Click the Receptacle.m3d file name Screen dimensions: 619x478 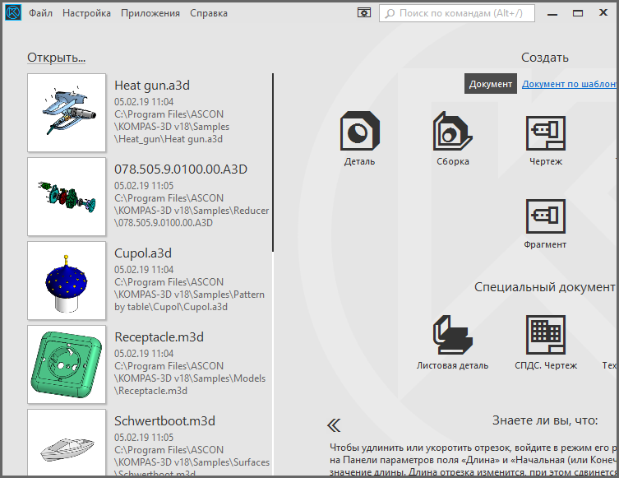click(x=159, y=337)
